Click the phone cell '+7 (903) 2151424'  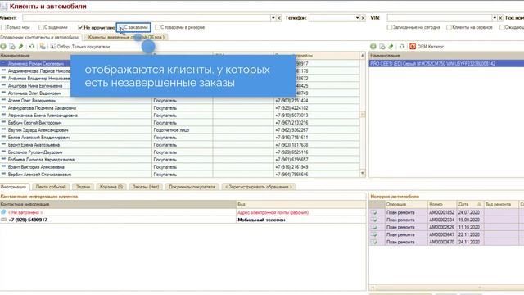tap(317, 100)
